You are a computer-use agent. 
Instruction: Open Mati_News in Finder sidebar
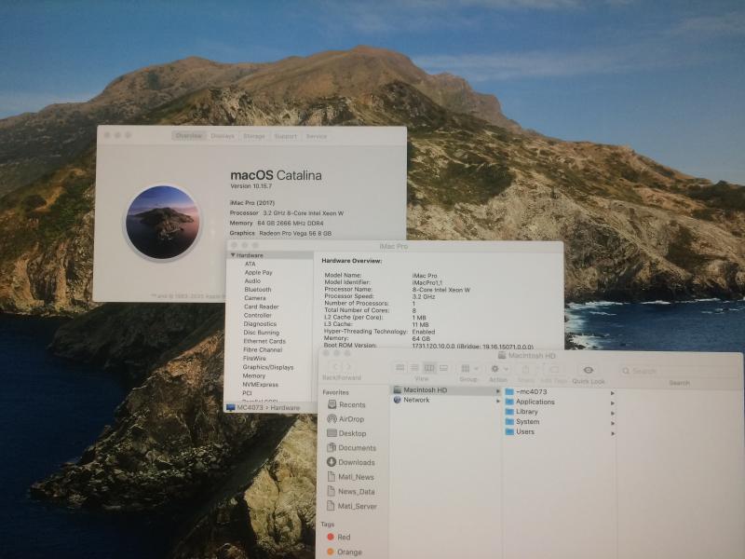point(351,477)
